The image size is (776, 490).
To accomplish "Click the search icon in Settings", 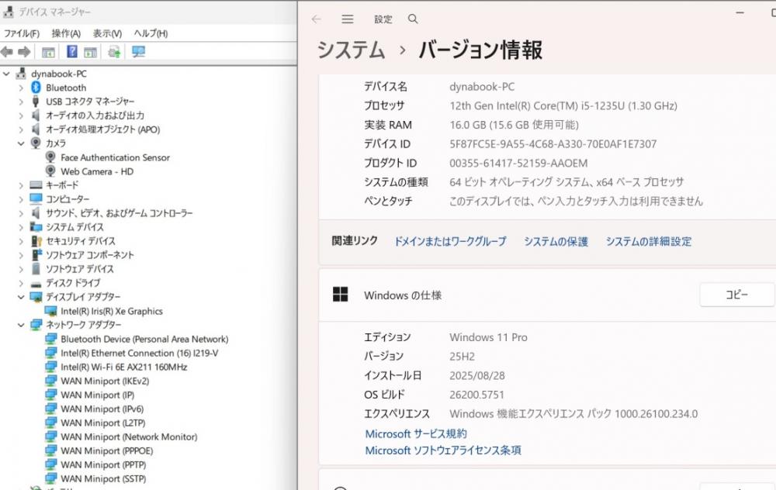I will [413, 19].
